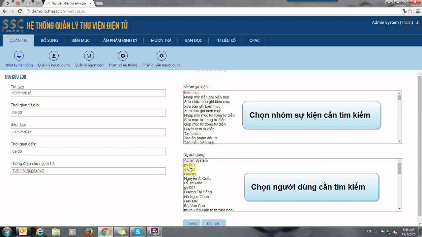
Task: Launch Google Chrome from the taskbar
Action: click(x=105, y=232)
